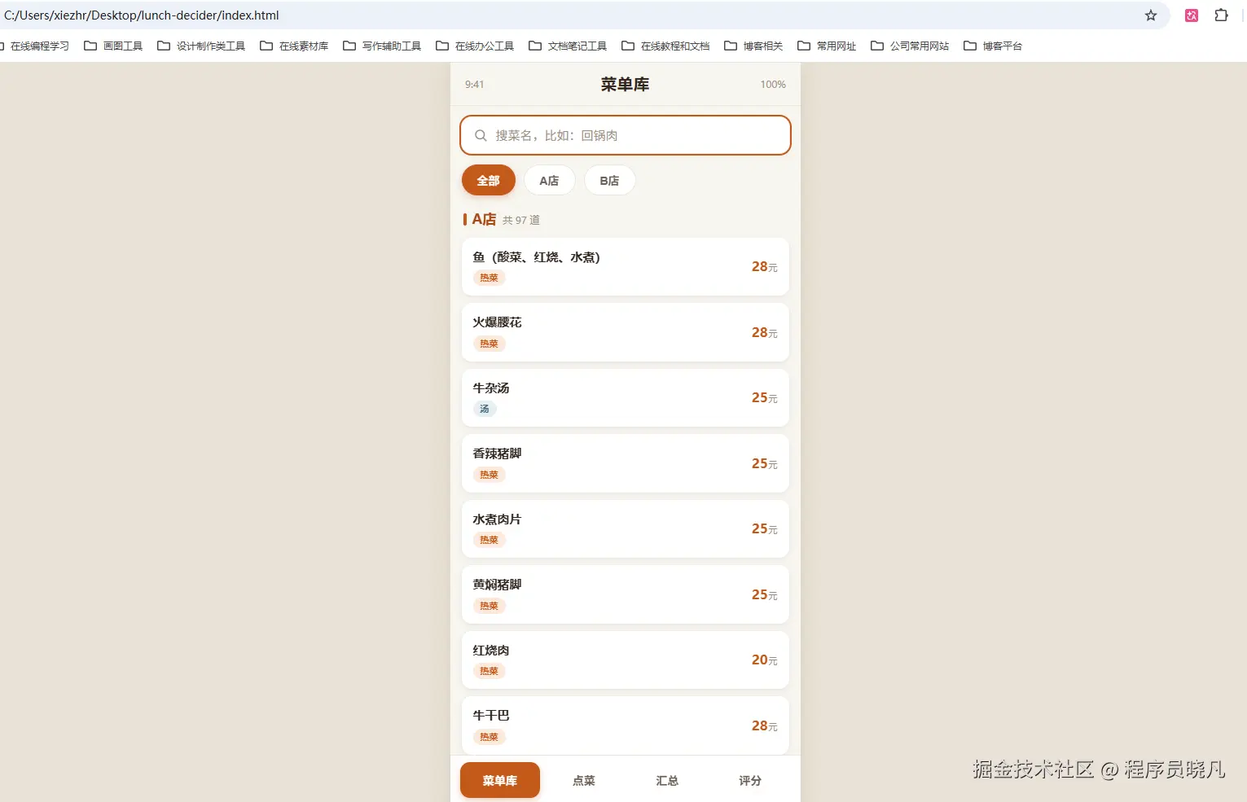Click the 25元 price of 牛杂汤
The image size is (1247, 802).
point(764,397)
